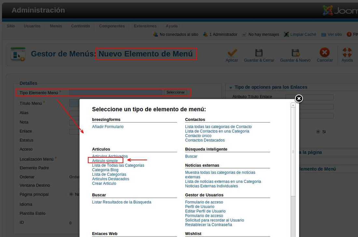Choose Lista todas las categorías de Contacto
The image size is (358, 237).
(x=218, y=127)
